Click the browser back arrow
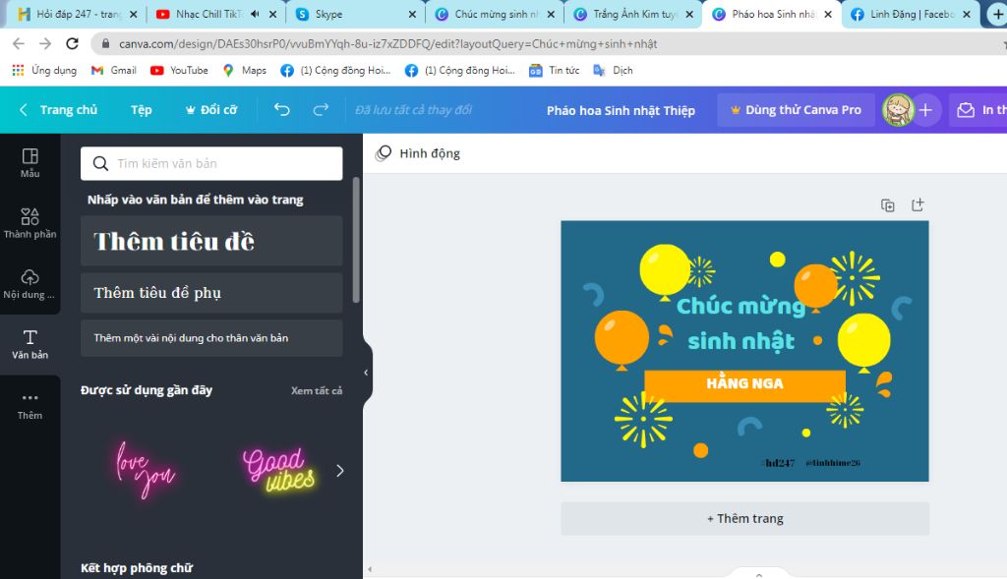The image size is (1007, 579). click(x=19, y=43)
